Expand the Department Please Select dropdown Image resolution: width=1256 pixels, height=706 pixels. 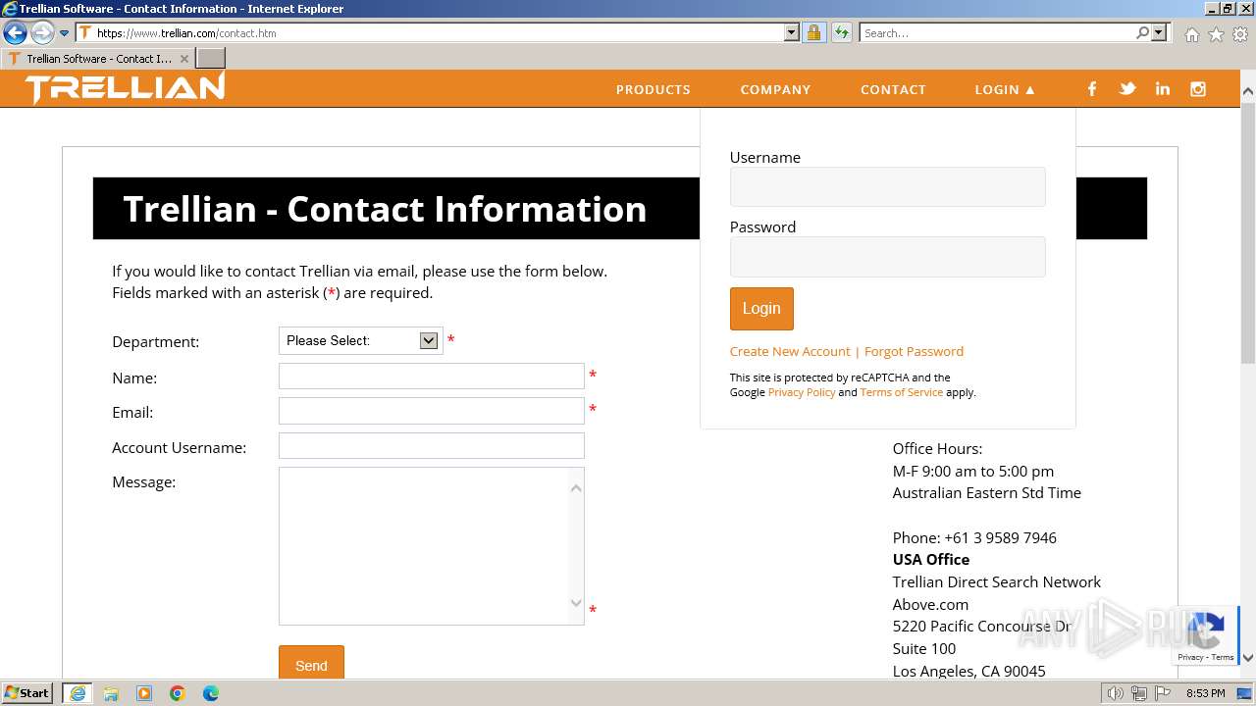tap(361, 340)
